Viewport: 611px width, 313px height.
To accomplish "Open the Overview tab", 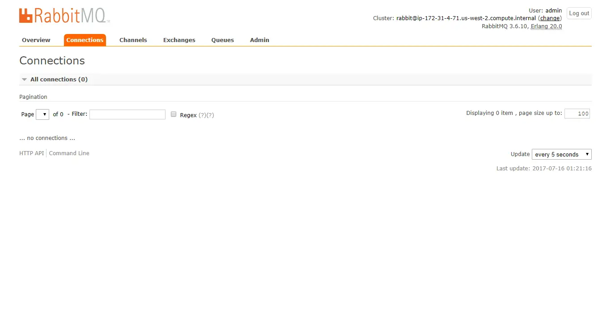I will [36, 40].
